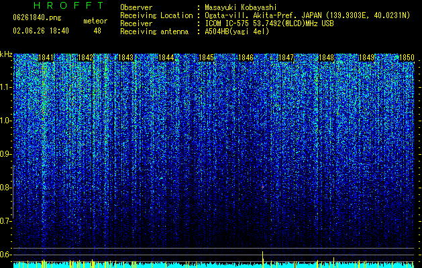Click the Ogata-vill. Akita-Pref. JAPAN location text
The image size is (422, 268).
307,15
